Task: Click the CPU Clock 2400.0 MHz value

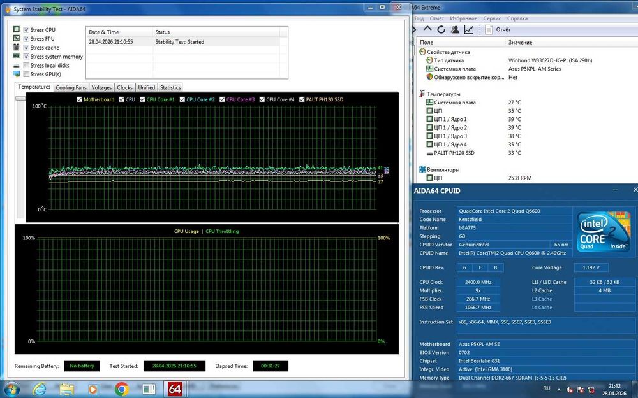Action: 478,282
